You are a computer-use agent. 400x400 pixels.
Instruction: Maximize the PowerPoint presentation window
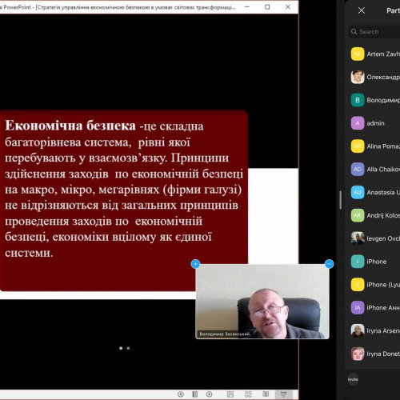[x=267, y=7]
